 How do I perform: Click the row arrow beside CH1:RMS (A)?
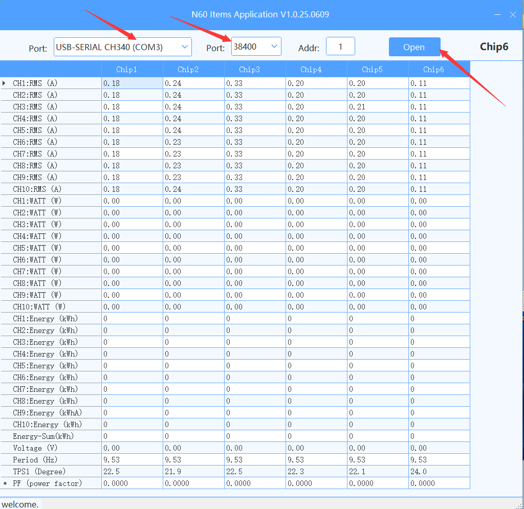coord(5,83)
